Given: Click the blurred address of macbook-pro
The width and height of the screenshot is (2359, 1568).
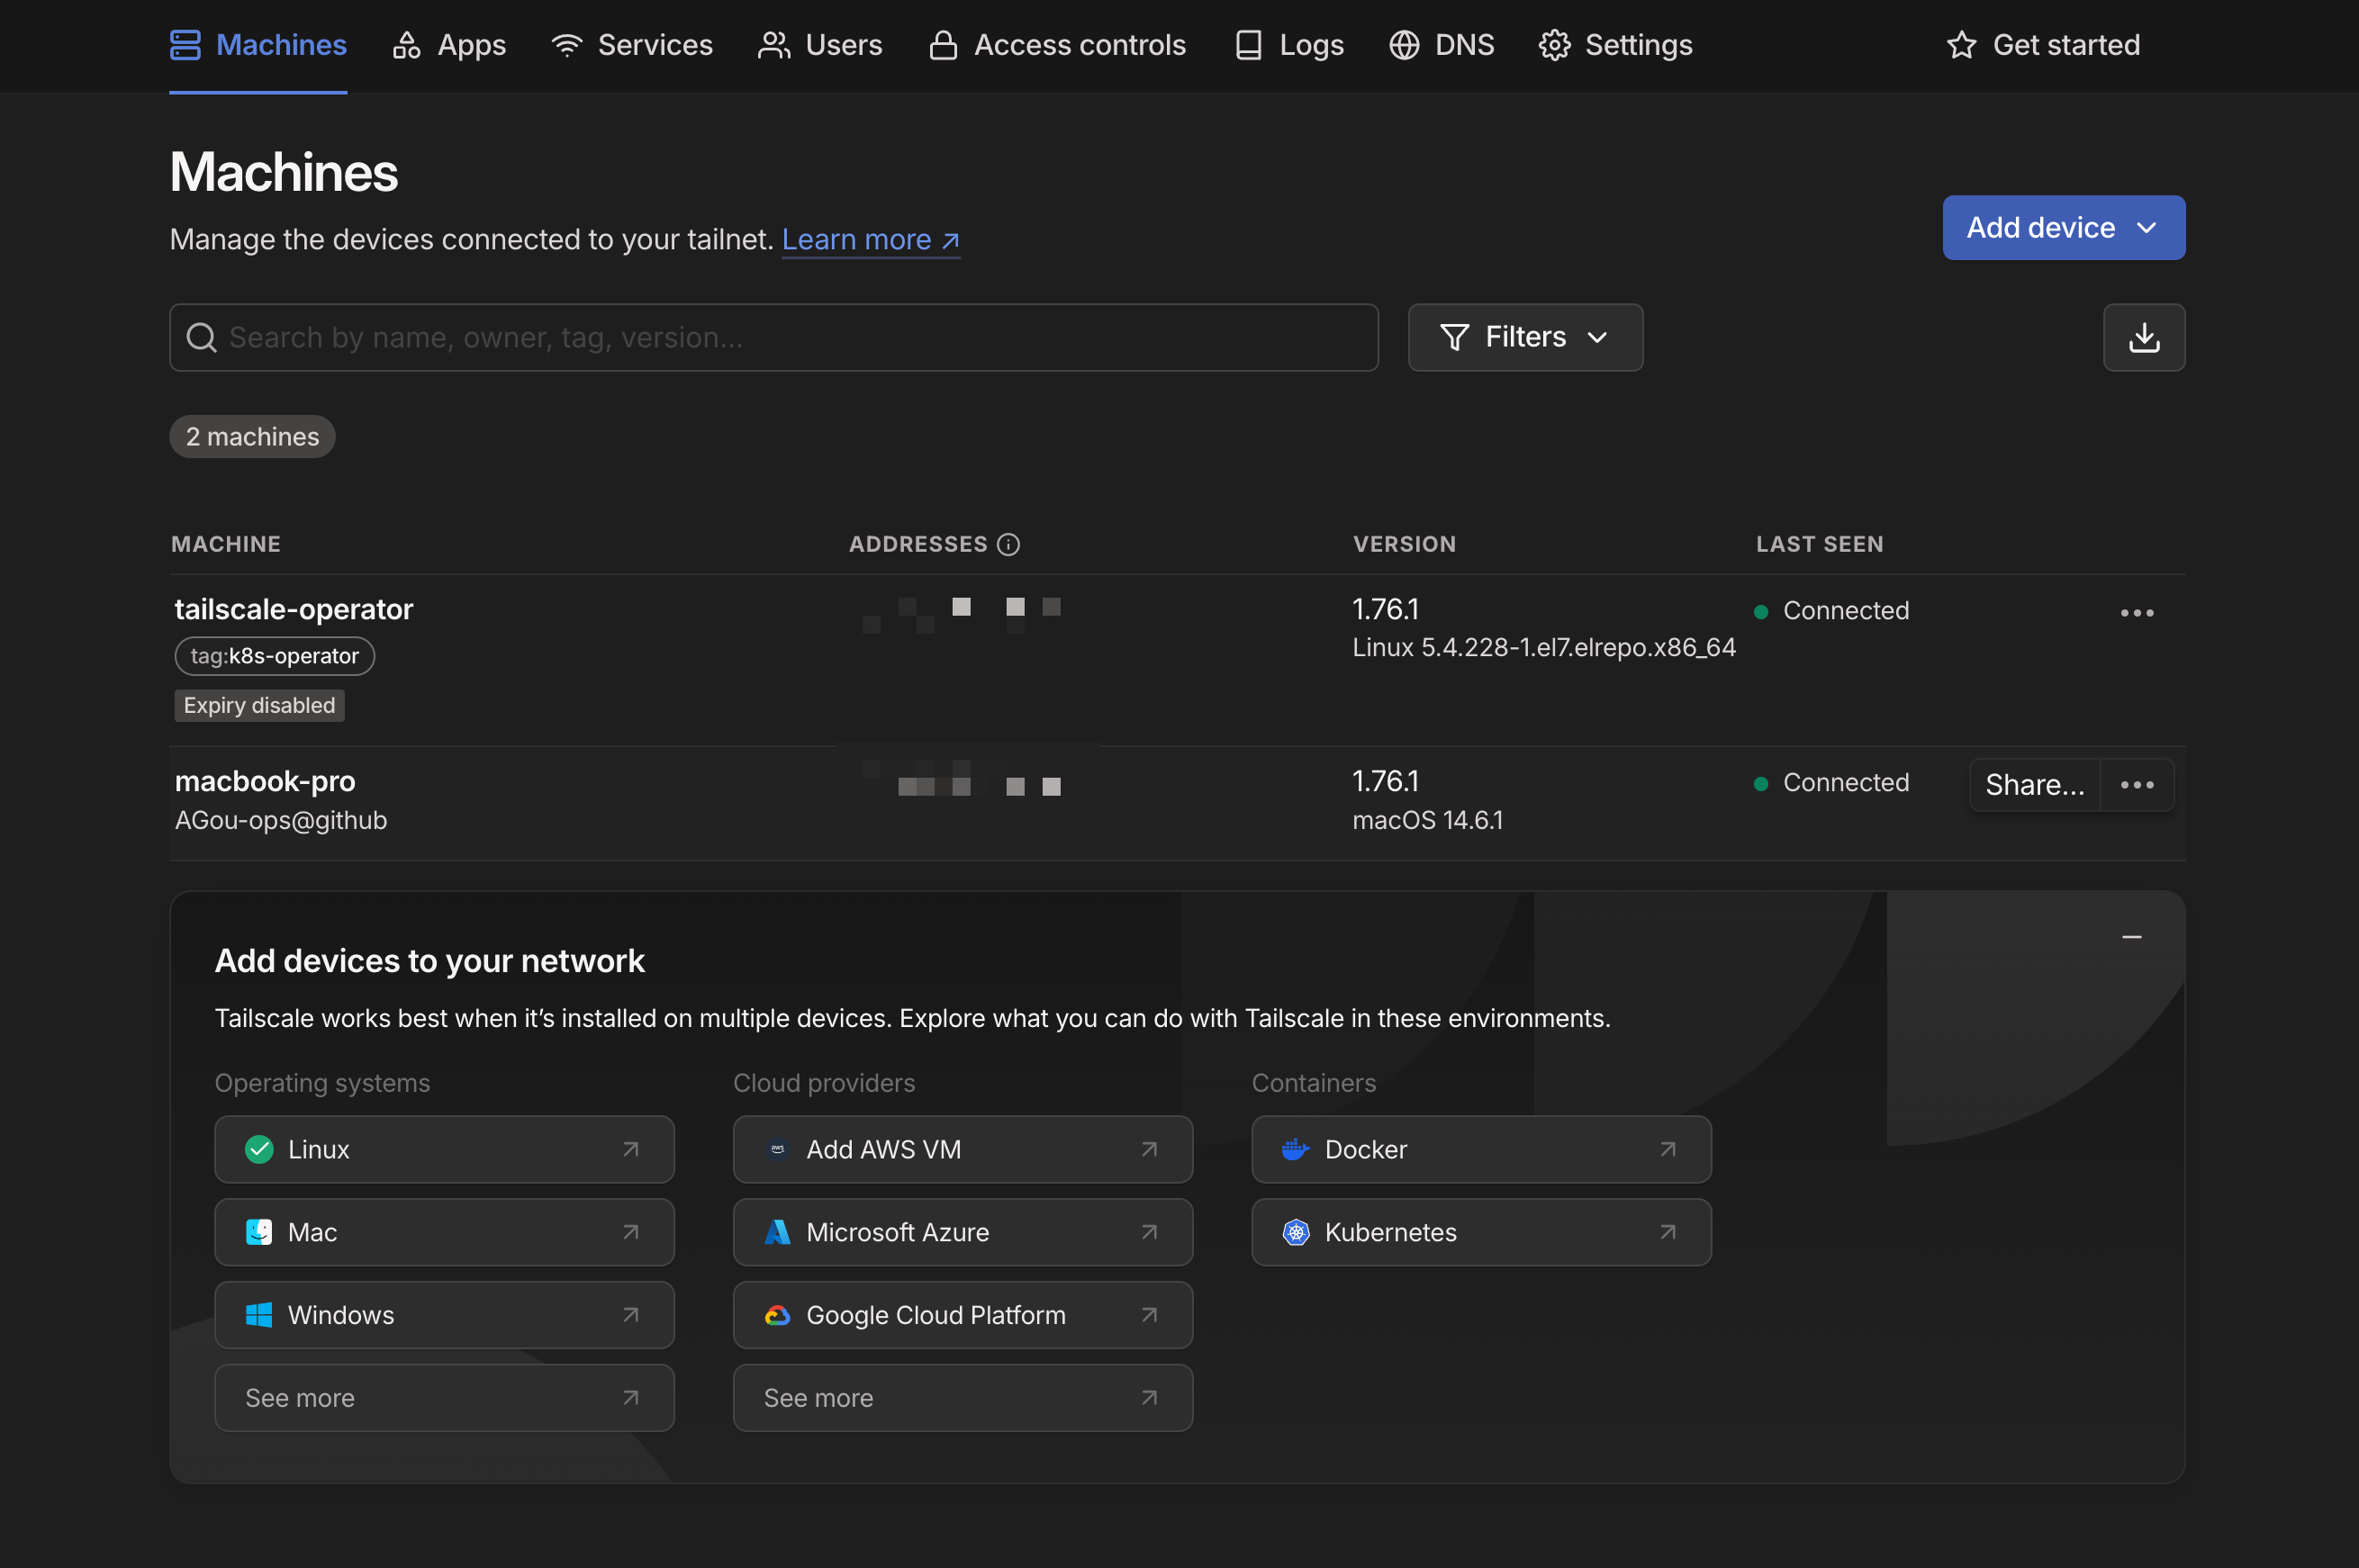Looking at the screenshot, I should click(x=961, y=779).
